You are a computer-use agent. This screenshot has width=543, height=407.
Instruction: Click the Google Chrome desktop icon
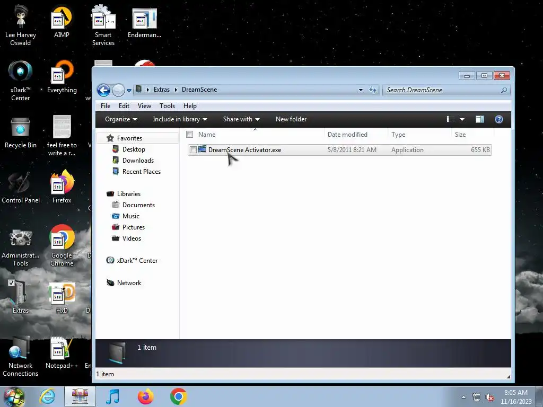(62, 237)
